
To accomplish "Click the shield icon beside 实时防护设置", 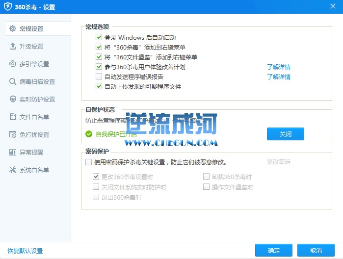I will click(x=13, y=99).
